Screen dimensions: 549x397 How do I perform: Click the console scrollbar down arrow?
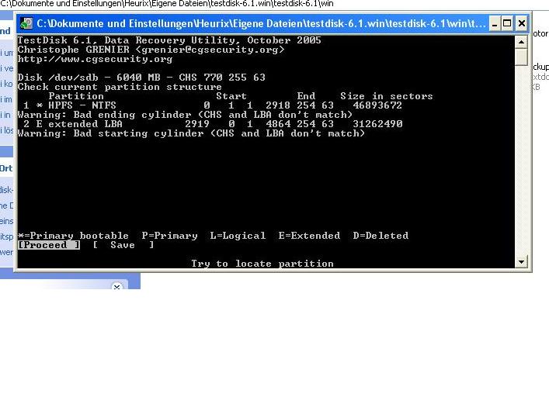pyautogui.click(x=521, y=262)
